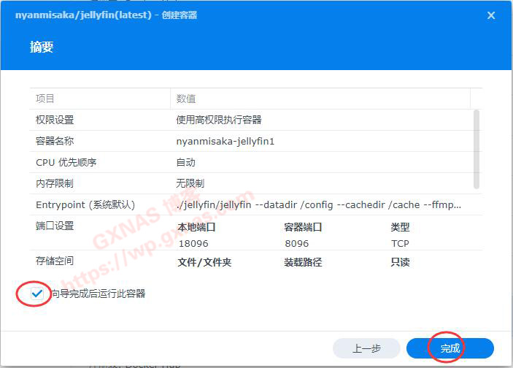This screenshot has width=513, height=368.
Task: Select the 内存限制 row
Action: 55,183
